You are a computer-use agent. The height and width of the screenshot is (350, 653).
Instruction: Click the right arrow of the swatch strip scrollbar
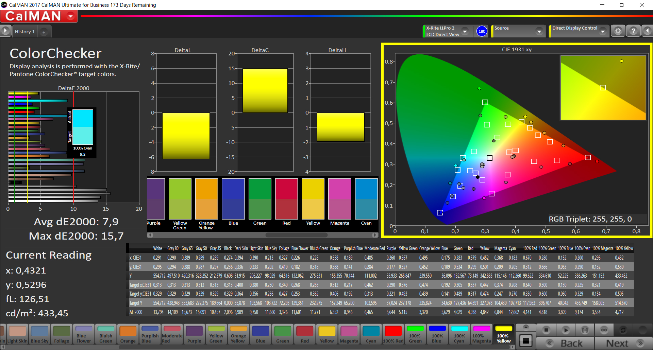pyautogui.click(x=375, y=235)
